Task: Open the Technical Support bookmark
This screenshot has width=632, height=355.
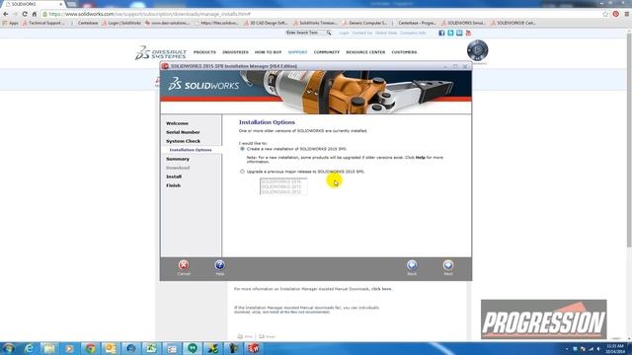Action: (43, 23)
